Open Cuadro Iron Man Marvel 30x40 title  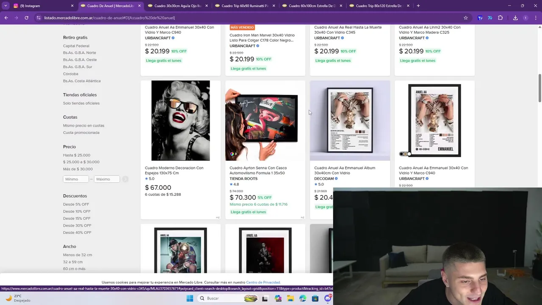262,38
